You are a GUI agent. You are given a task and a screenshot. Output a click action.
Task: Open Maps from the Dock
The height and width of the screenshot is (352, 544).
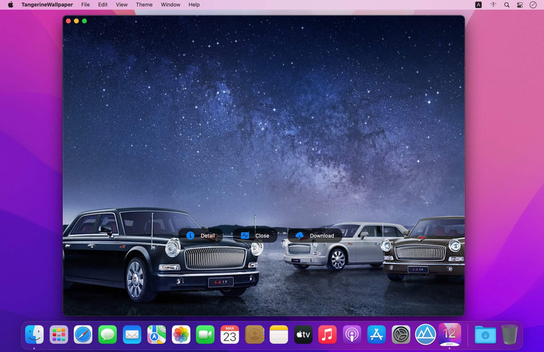click(x=156, y=334)
